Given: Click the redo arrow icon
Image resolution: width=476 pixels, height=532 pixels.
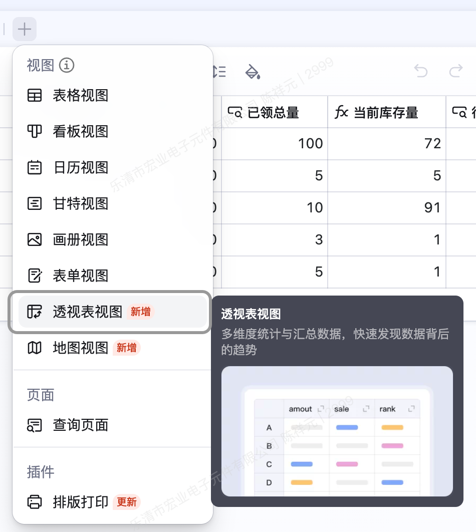Looking at the screenshot, I should (x=455, y=71).
